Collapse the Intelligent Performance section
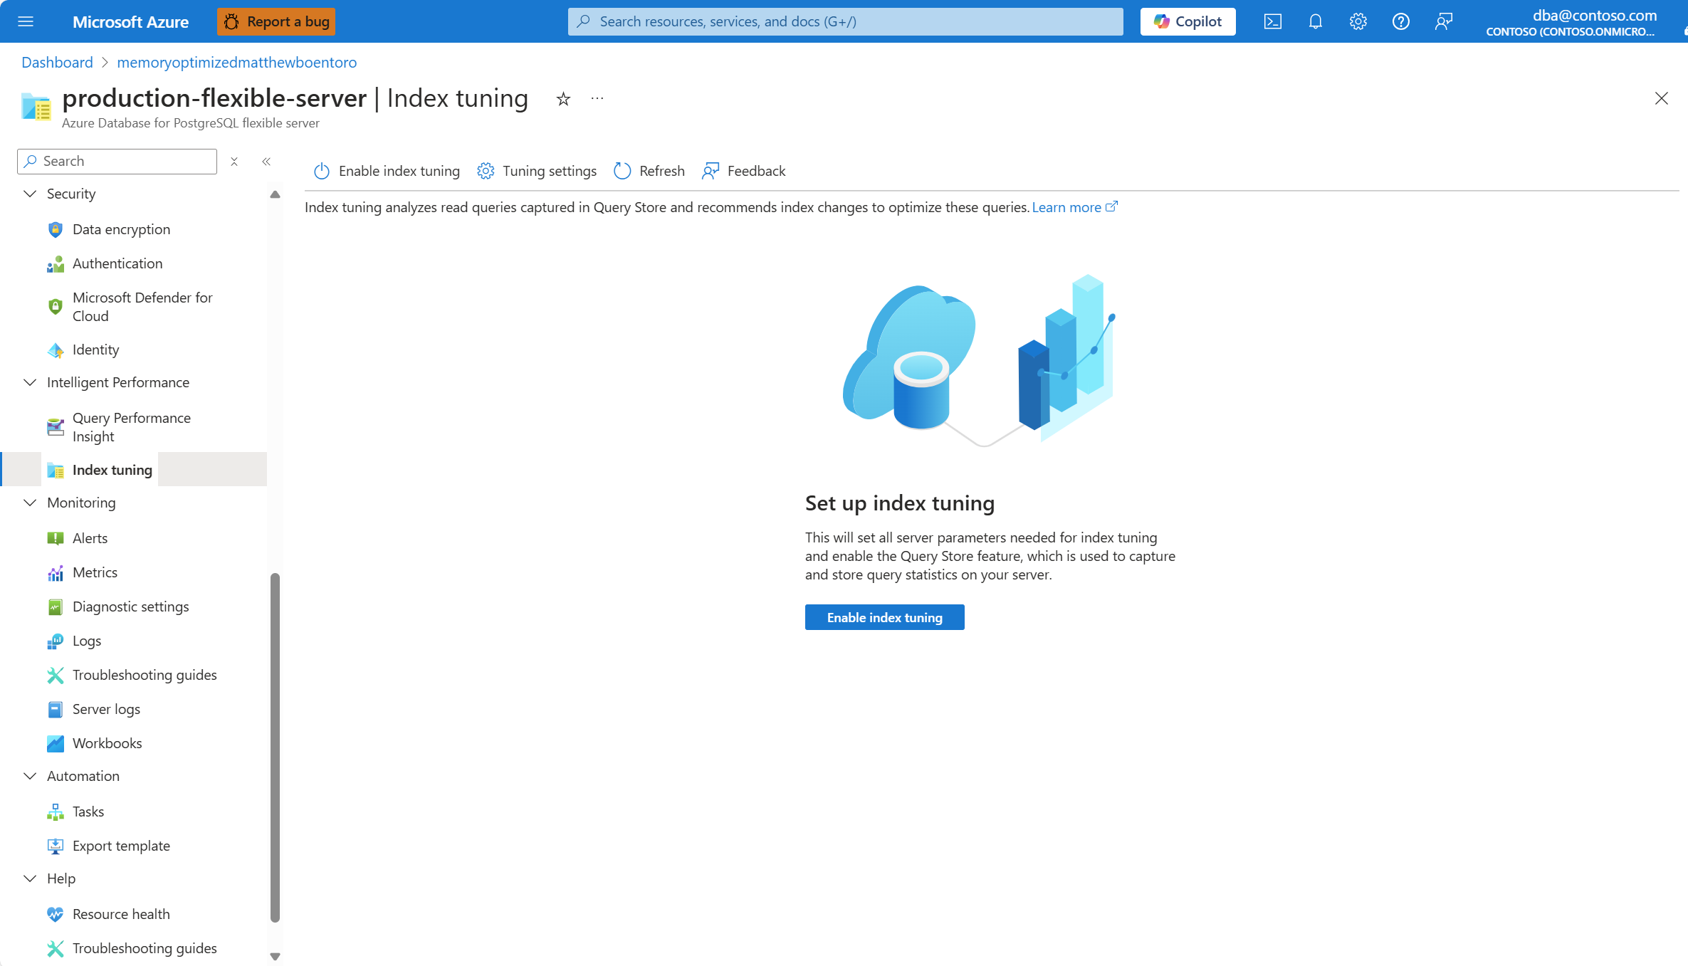Viewport: 1688px width, 966px height. pos(30,382)
